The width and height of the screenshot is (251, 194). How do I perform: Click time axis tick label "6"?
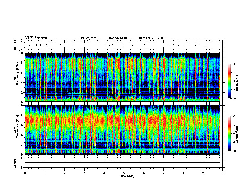144,173
